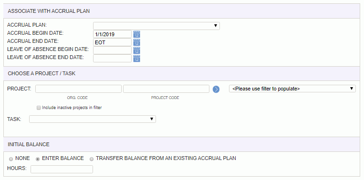Open calendar for Leave of Absence End Date

coord(137,59)
